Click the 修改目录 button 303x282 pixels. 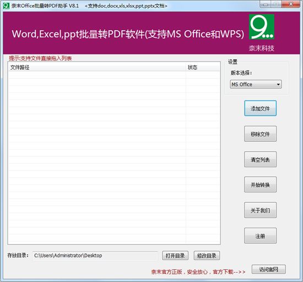pos(207,256)
